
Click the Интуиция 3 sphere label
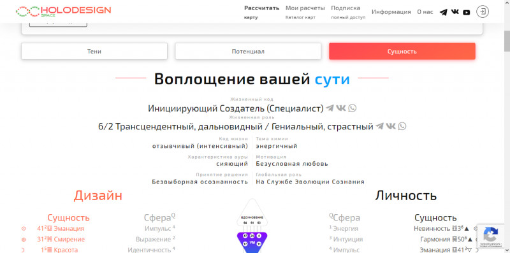click(x=346, y=240)
